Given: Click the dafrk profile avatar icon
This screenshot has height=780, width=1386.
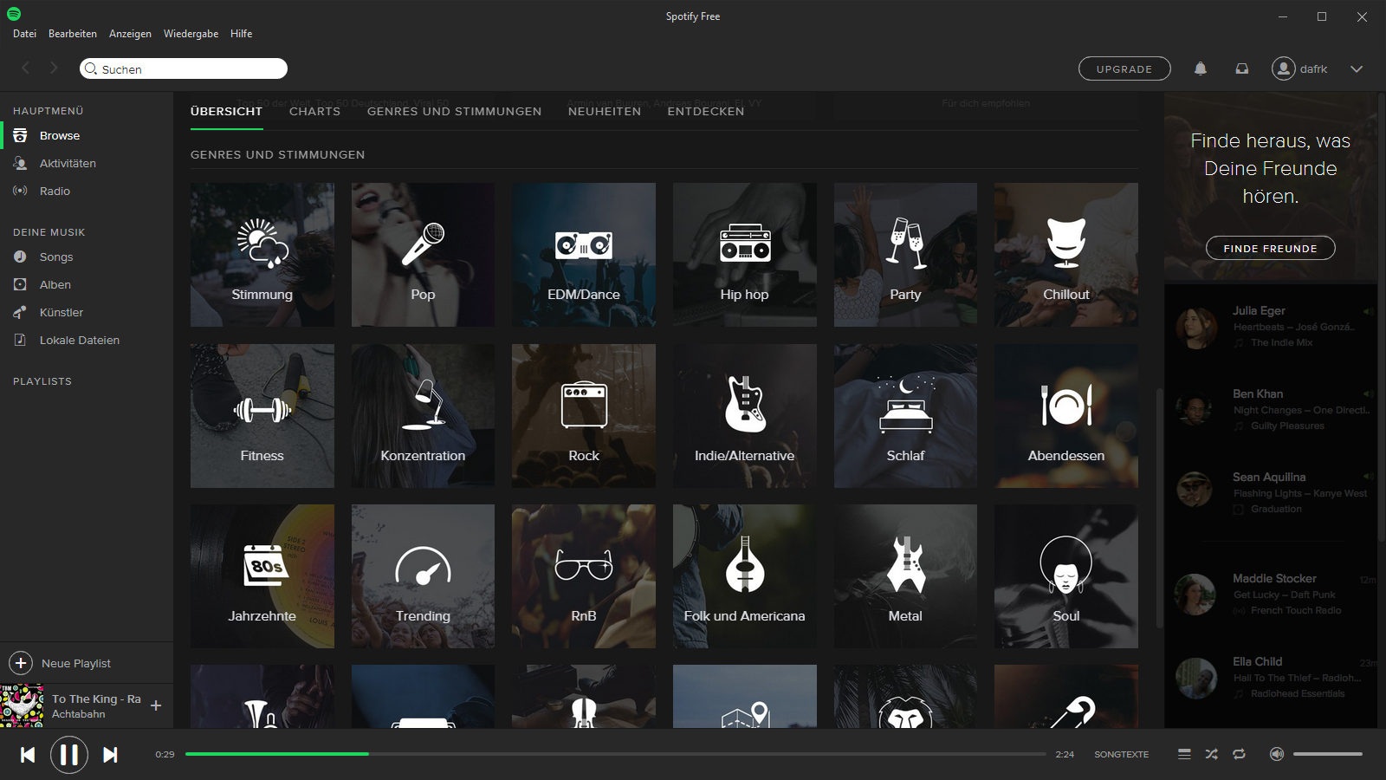Looking at the screenshot, I should tap(1283, 68).
